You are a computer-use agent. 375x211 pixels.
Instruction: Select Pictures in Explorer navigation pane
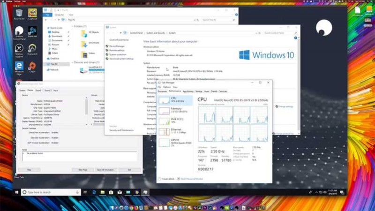pyautogui.click(x=55, y=45)
